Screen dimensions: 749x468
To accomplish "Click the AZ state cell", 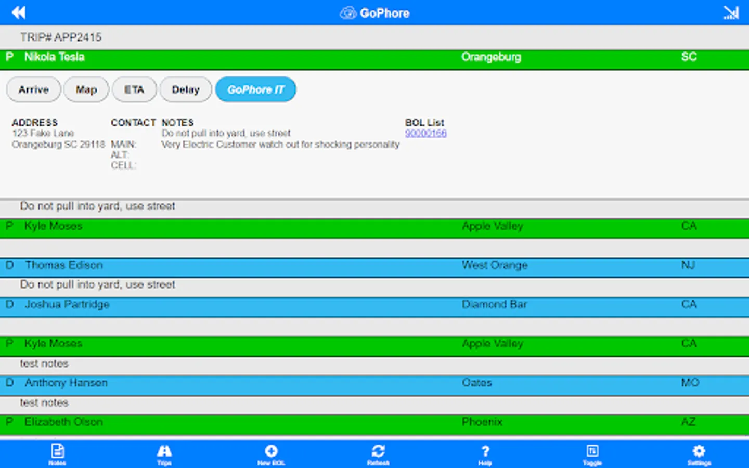I will 688,422.
